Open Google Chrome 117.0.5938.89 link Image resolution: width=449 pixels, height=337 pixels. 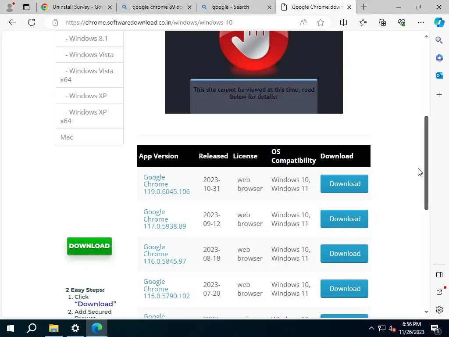[165, 219]
